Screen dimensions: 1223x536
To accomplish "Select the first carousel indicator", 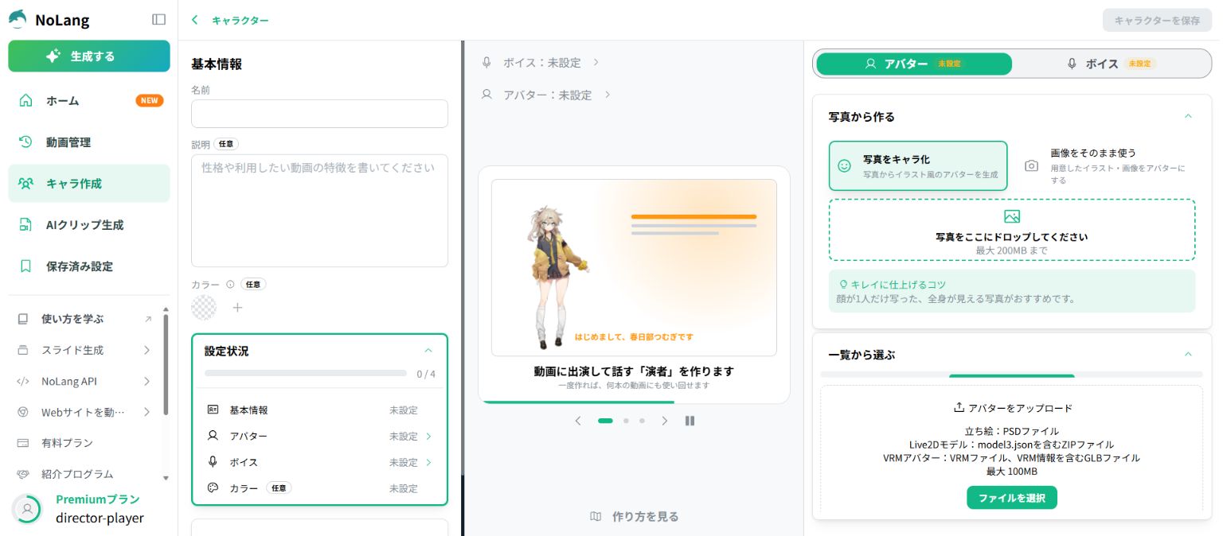I will 605,421.
